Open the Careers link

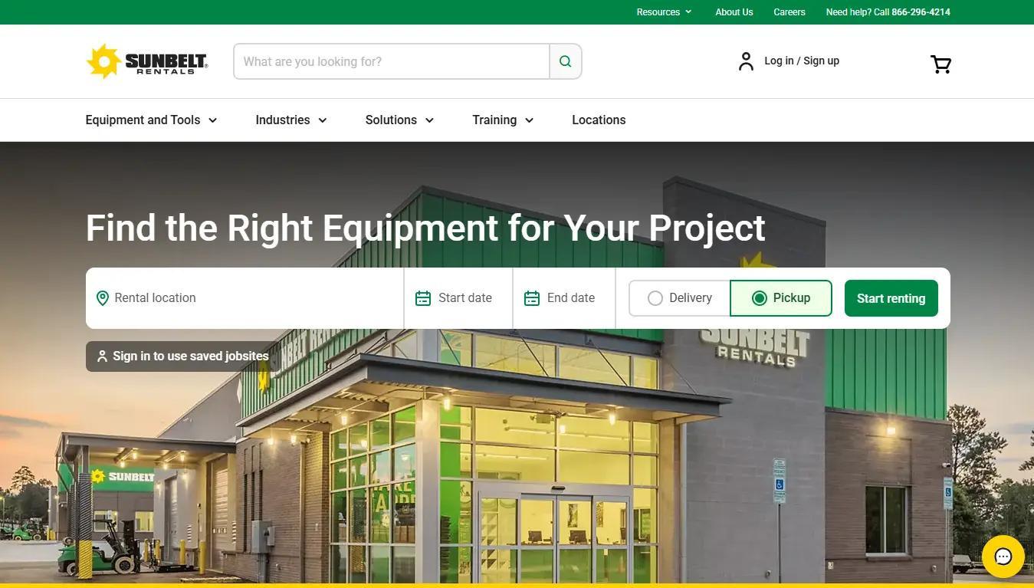(x=789, y=12)
